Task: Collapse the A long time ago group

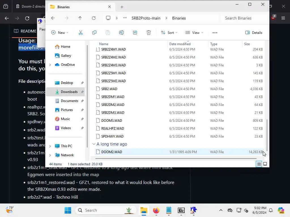Action: [x=94, y=144]
